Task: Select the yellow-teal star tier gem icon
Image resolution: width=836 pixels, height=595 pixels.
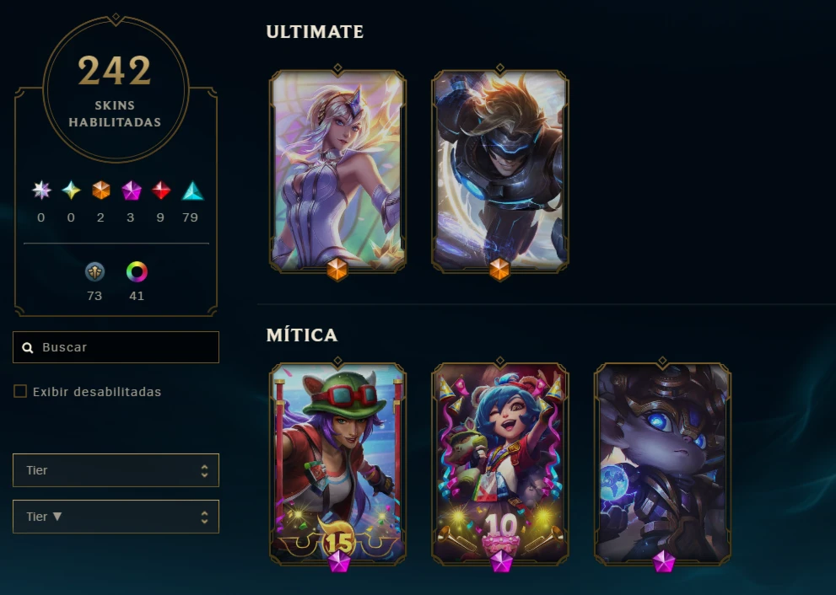Action: tap(71, 190)
